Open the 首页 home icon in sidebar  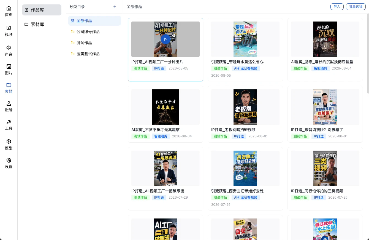click(x=9, y=8)
